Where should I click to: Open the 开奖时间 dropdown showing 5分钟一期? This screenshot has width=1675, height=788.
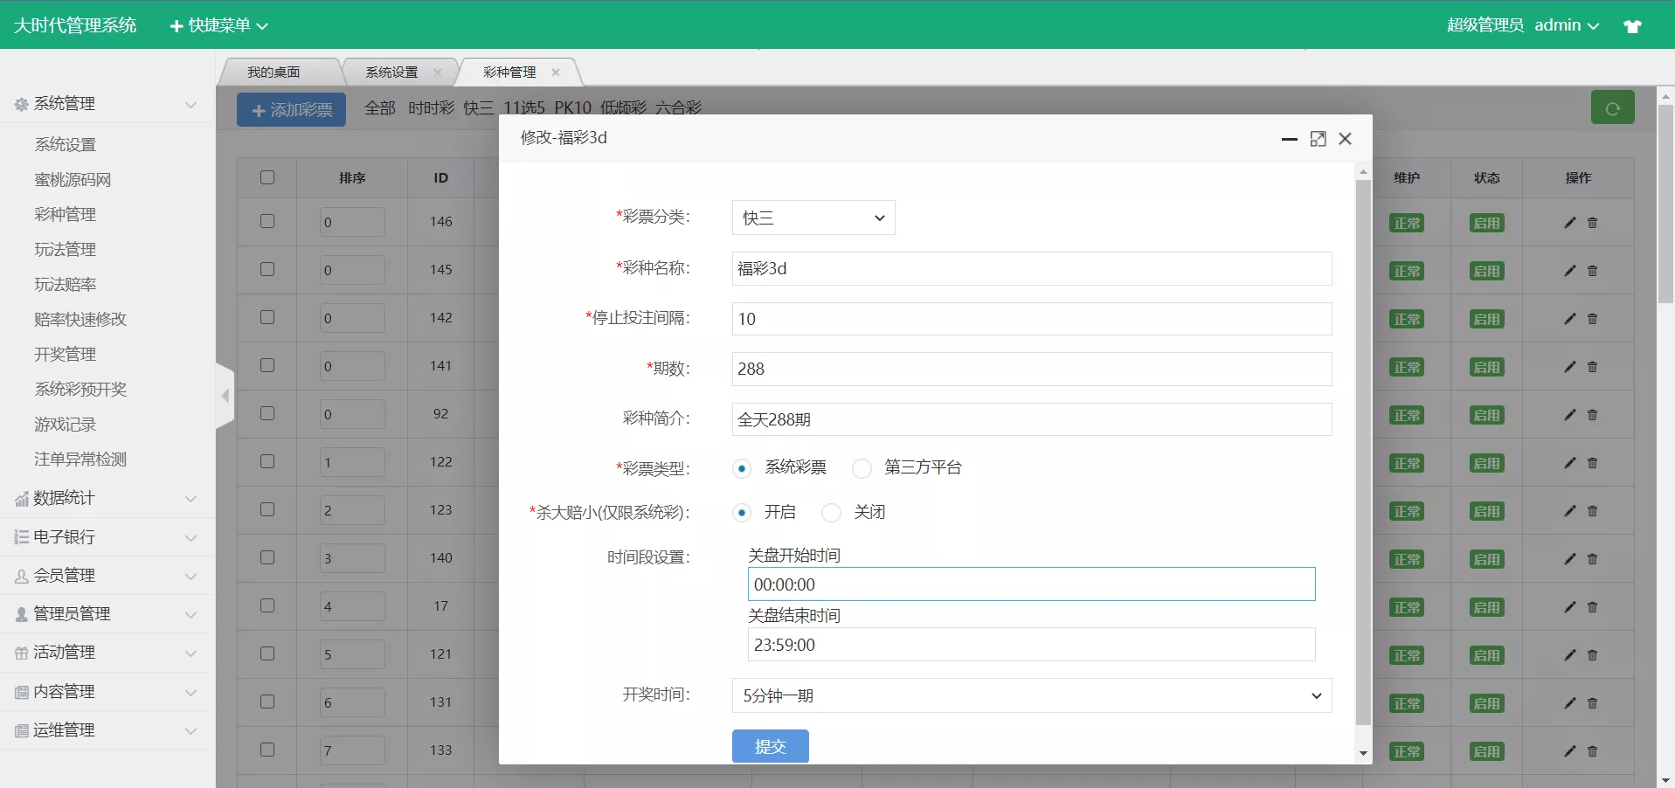coord(1030,695)
